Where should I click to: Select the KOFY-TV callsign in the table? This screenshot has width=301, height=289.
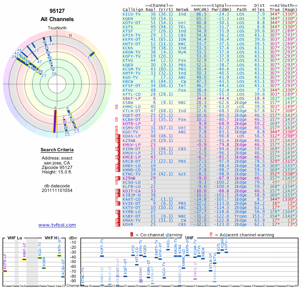131,56
